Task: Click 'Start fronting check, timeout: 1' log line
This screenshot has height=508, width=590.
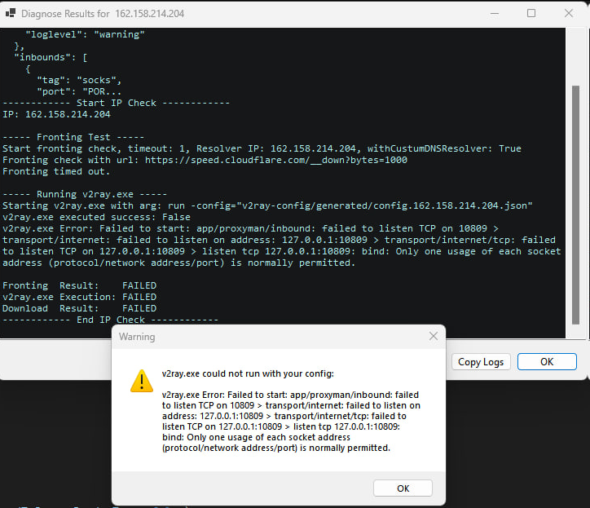Action: coord(262,148)
